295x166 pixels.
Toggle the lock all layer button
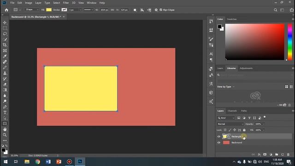pos(244,130)
